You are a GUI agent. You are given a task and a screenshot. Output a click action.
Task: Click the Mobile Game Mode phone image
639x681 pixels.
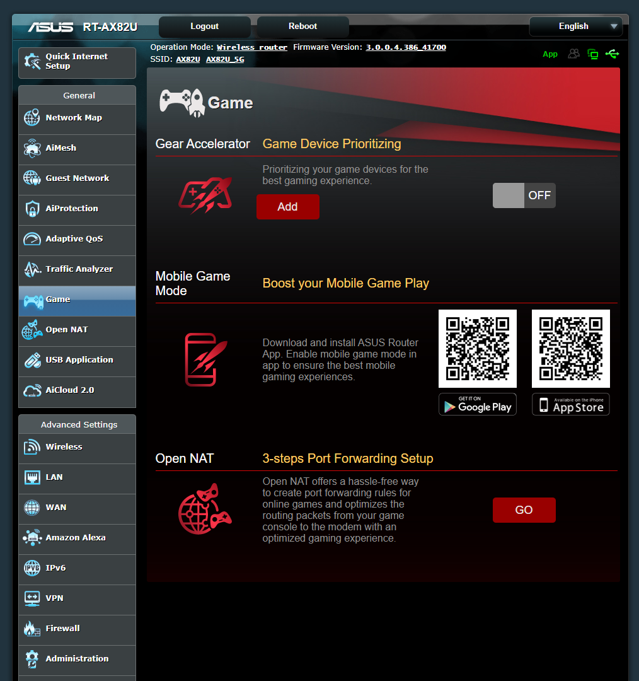(x=206, y=359)
